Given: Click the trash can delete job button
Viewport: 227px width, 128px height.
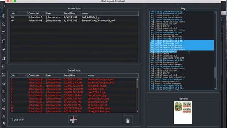Looking at the screenshot, I should click(x=128, y=120).
